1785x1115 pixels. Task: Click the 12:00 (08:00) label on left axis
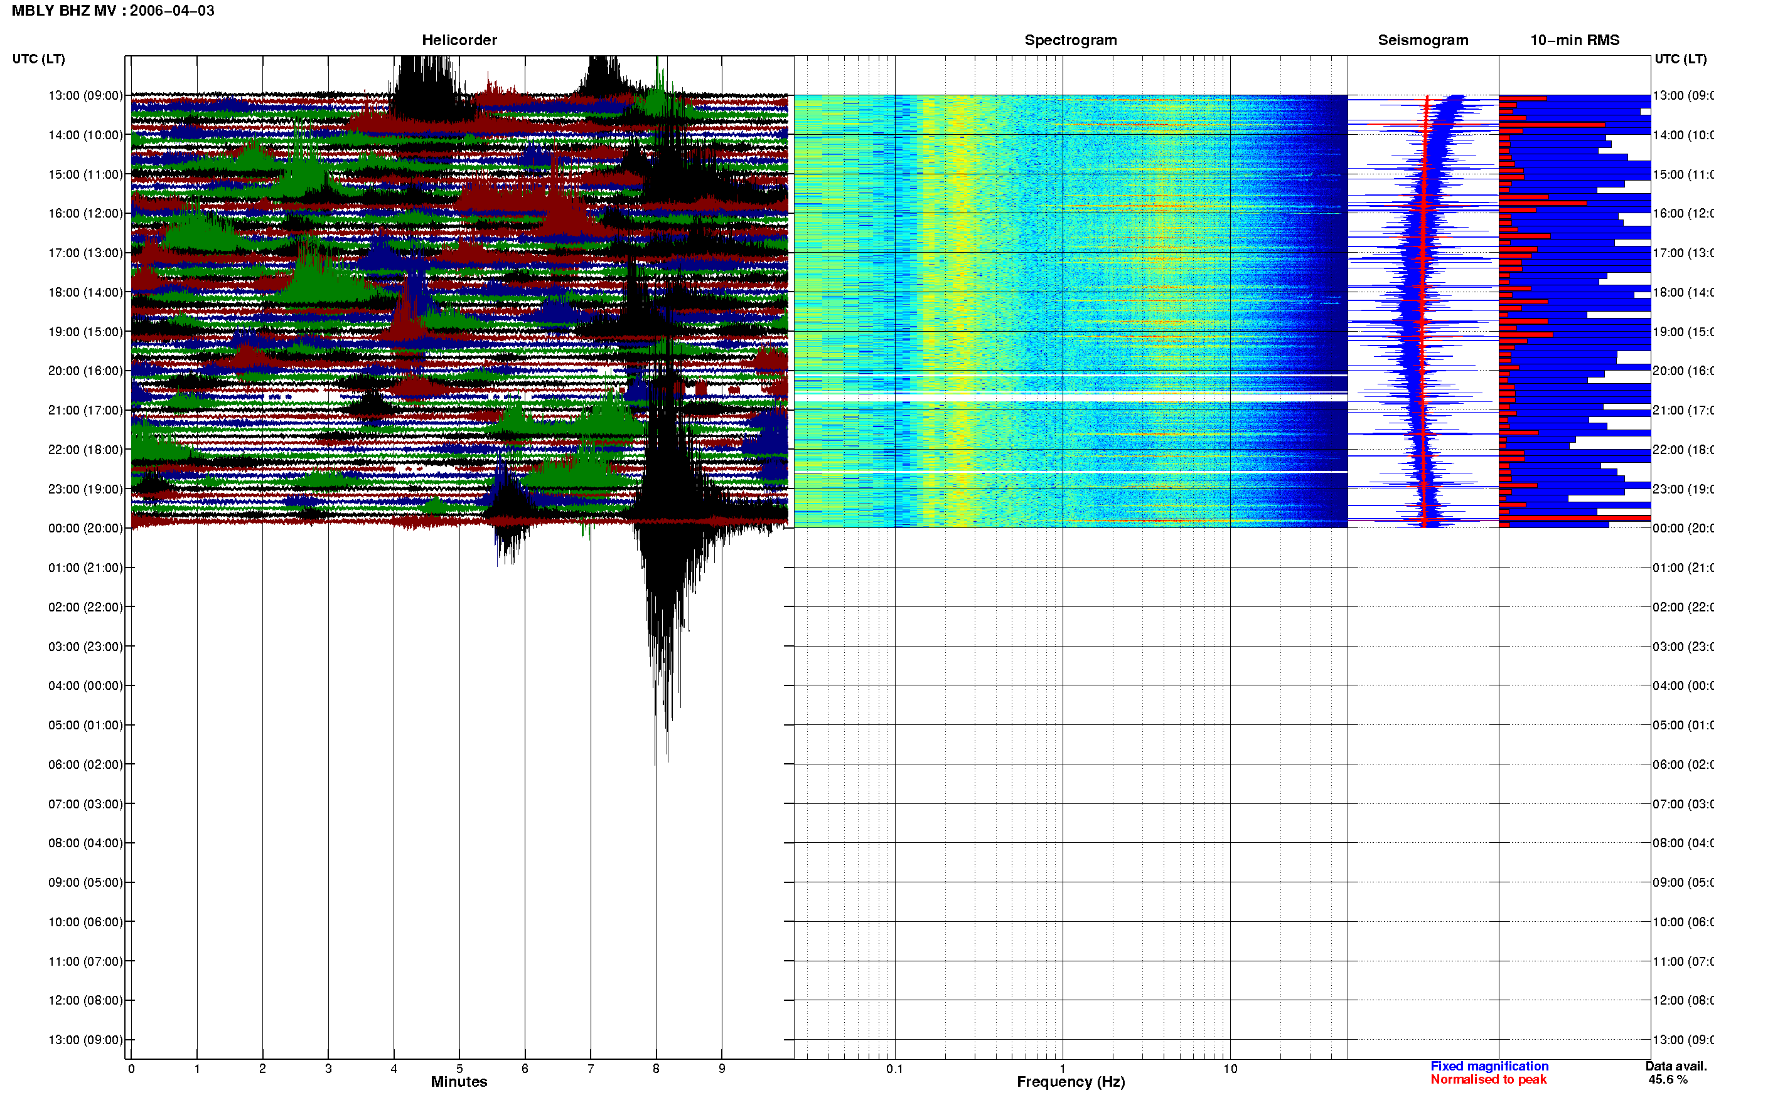[85, 1001]
